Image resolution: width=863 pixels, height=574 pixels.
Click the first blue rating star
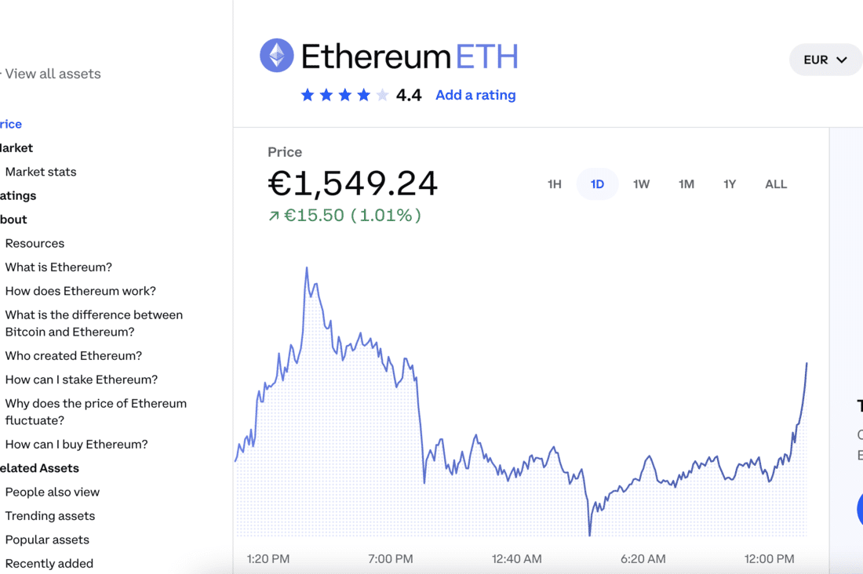pyautogui.click(x=308, y=95)
